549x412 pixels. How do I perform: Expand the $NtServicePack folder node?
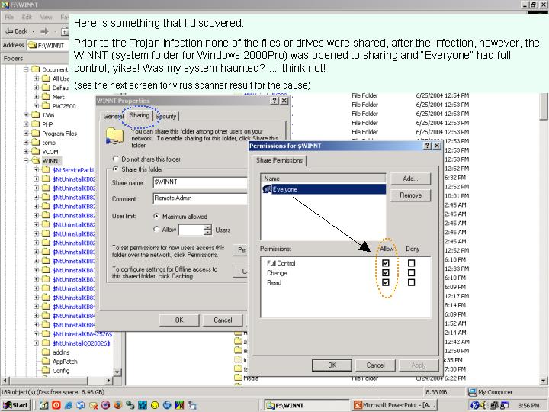36,169
